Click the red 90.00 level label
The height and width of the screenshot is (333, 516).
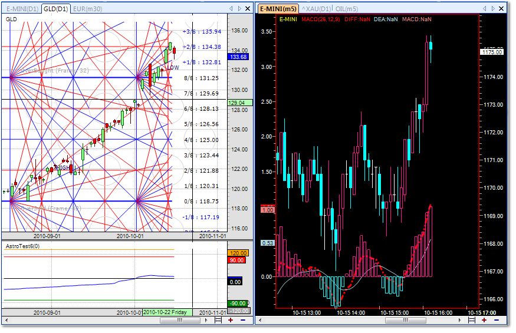[236, 261]
